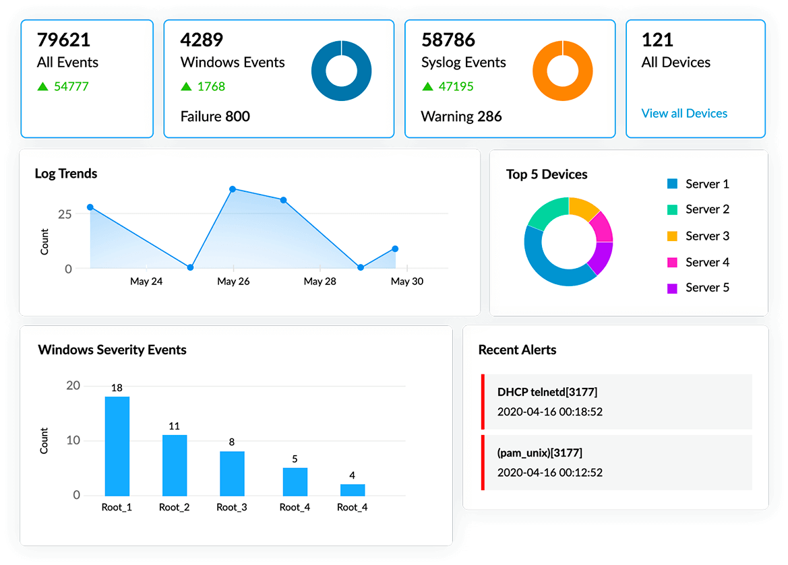Screen dimensions: 788x565
Task: Click the Root_3 bar showing 8
Action: click(x=232, y=473)
